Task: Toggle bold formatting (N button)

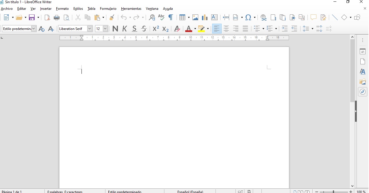Action: click(x=115, y=29)
